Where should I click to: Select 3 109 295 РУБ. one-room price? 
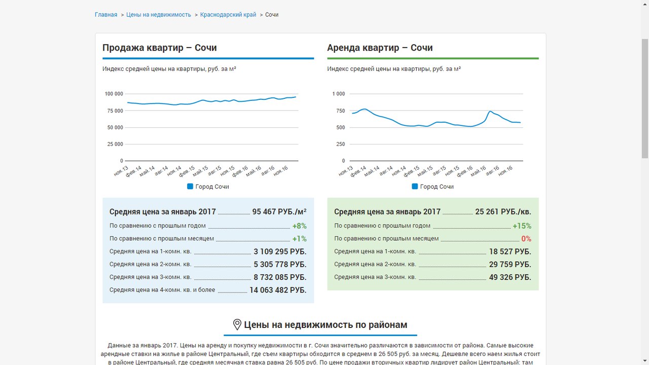(x=280, y=251)
